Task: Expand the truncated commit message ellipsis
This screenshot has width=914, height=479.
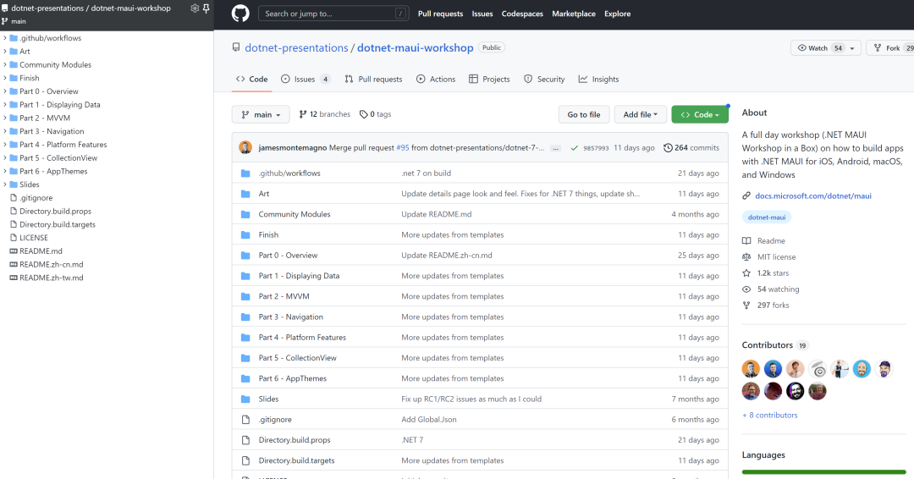Action: (555, 148)
